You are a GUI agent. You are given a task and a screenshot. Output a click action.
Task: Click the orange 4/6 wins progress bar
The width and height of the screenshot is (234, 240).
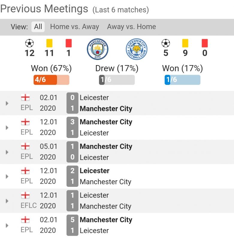click(x=51, y=80)
